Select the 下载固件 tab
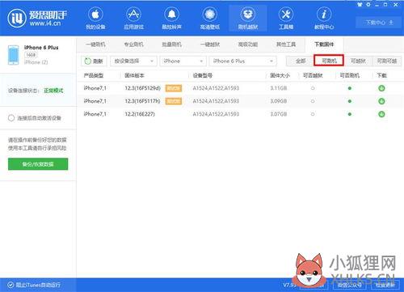The width and height of the screenshot is (404, 292). (x=324, y=44)
